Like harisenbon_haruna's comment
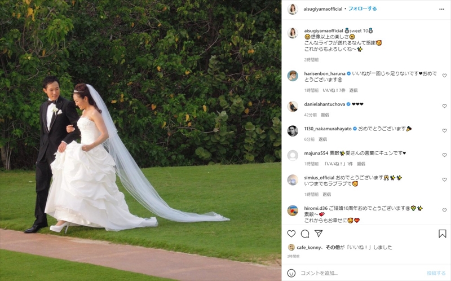The width and height of the screenshot is (451, 281). click(x=444, y=76)
